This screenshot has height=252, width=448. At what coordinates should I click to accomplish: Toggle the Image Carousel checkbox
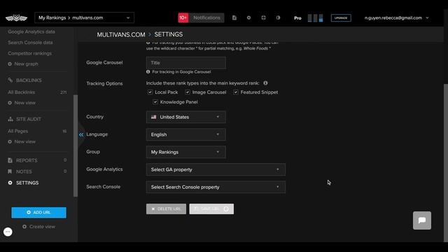[188, 92]
